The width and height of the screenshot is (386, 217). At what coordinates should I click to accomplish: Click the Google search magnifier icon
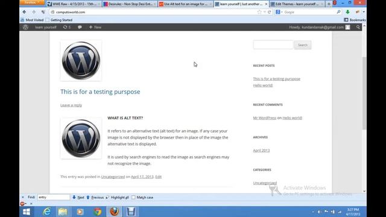(338, 12)
